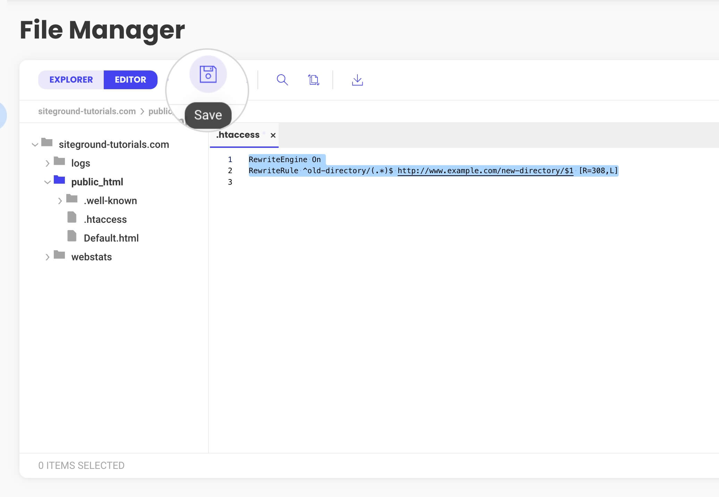719x497 pixels.
Task: Click the '0 ITEMS SELECTED' status text
Action: (81, 465)
